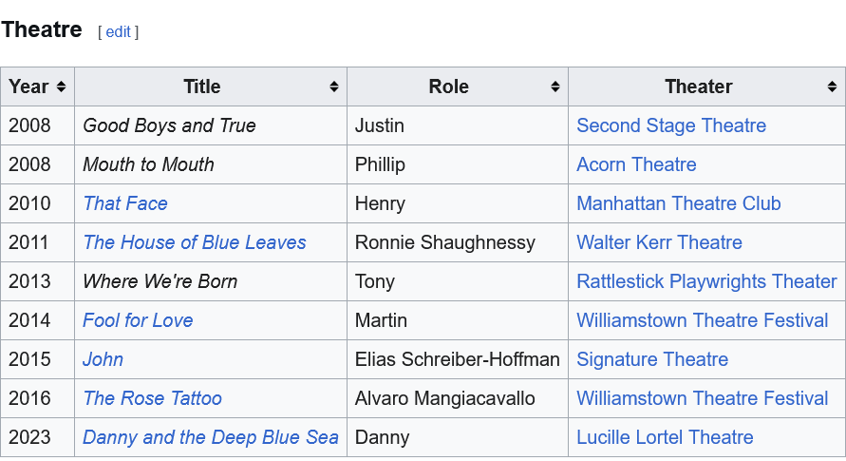846x461 pixels.
Task: Follow the Fool for Love link
Action: 138,320
